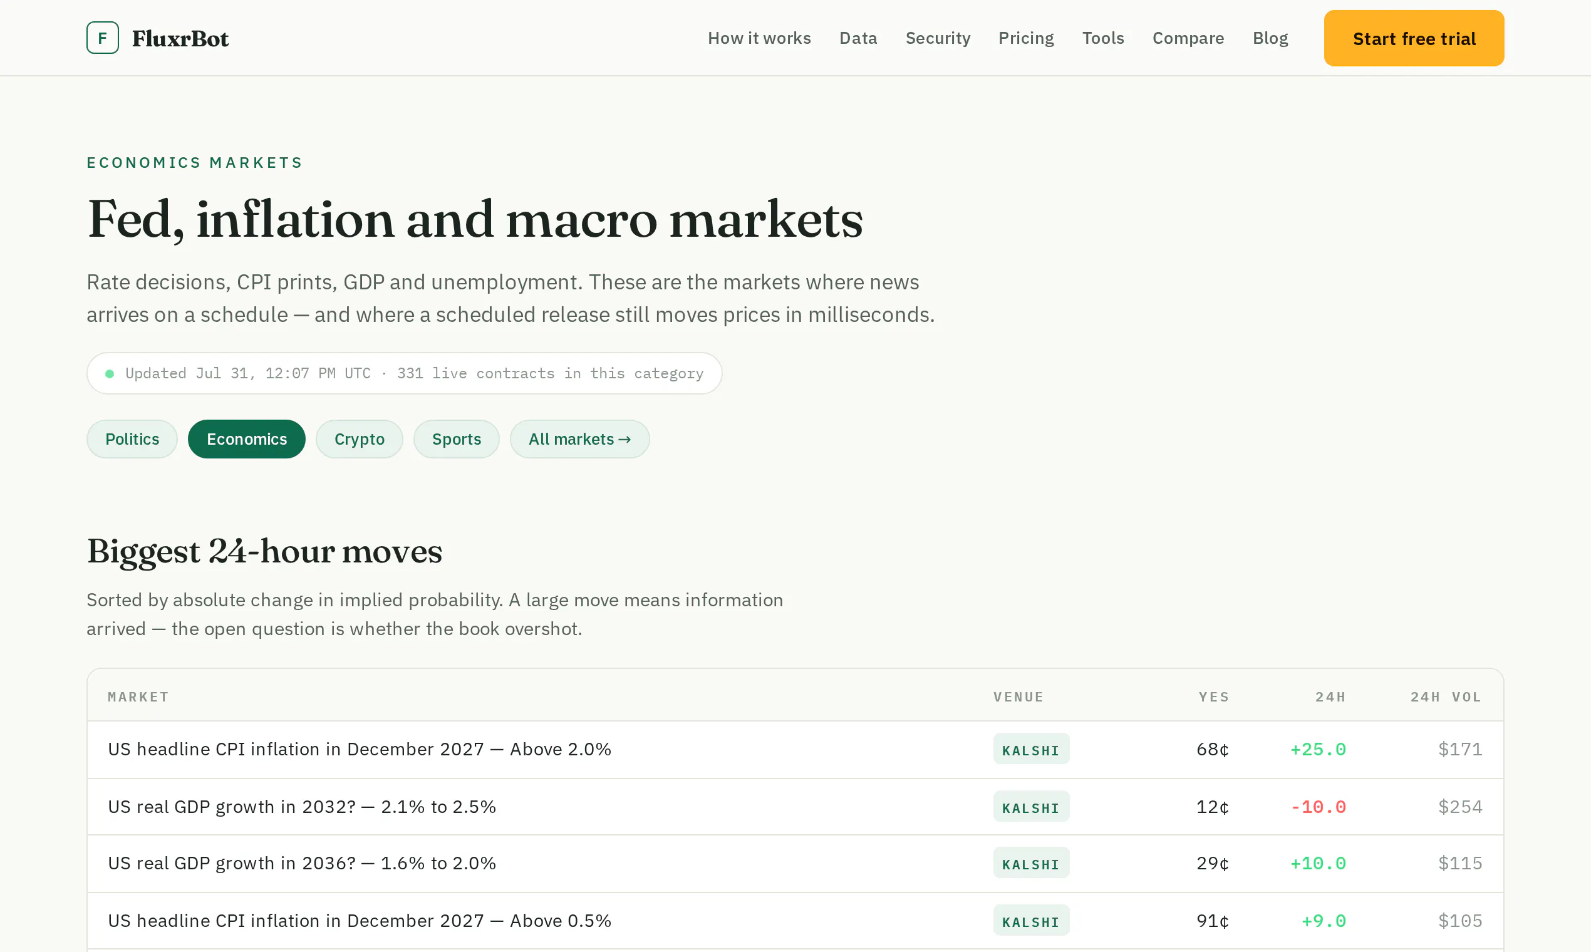Open GDP growth 2032 2.1% to 2.5% market
The height and width of the screenshot is (952, 1591).
click(x=302, y=807)
